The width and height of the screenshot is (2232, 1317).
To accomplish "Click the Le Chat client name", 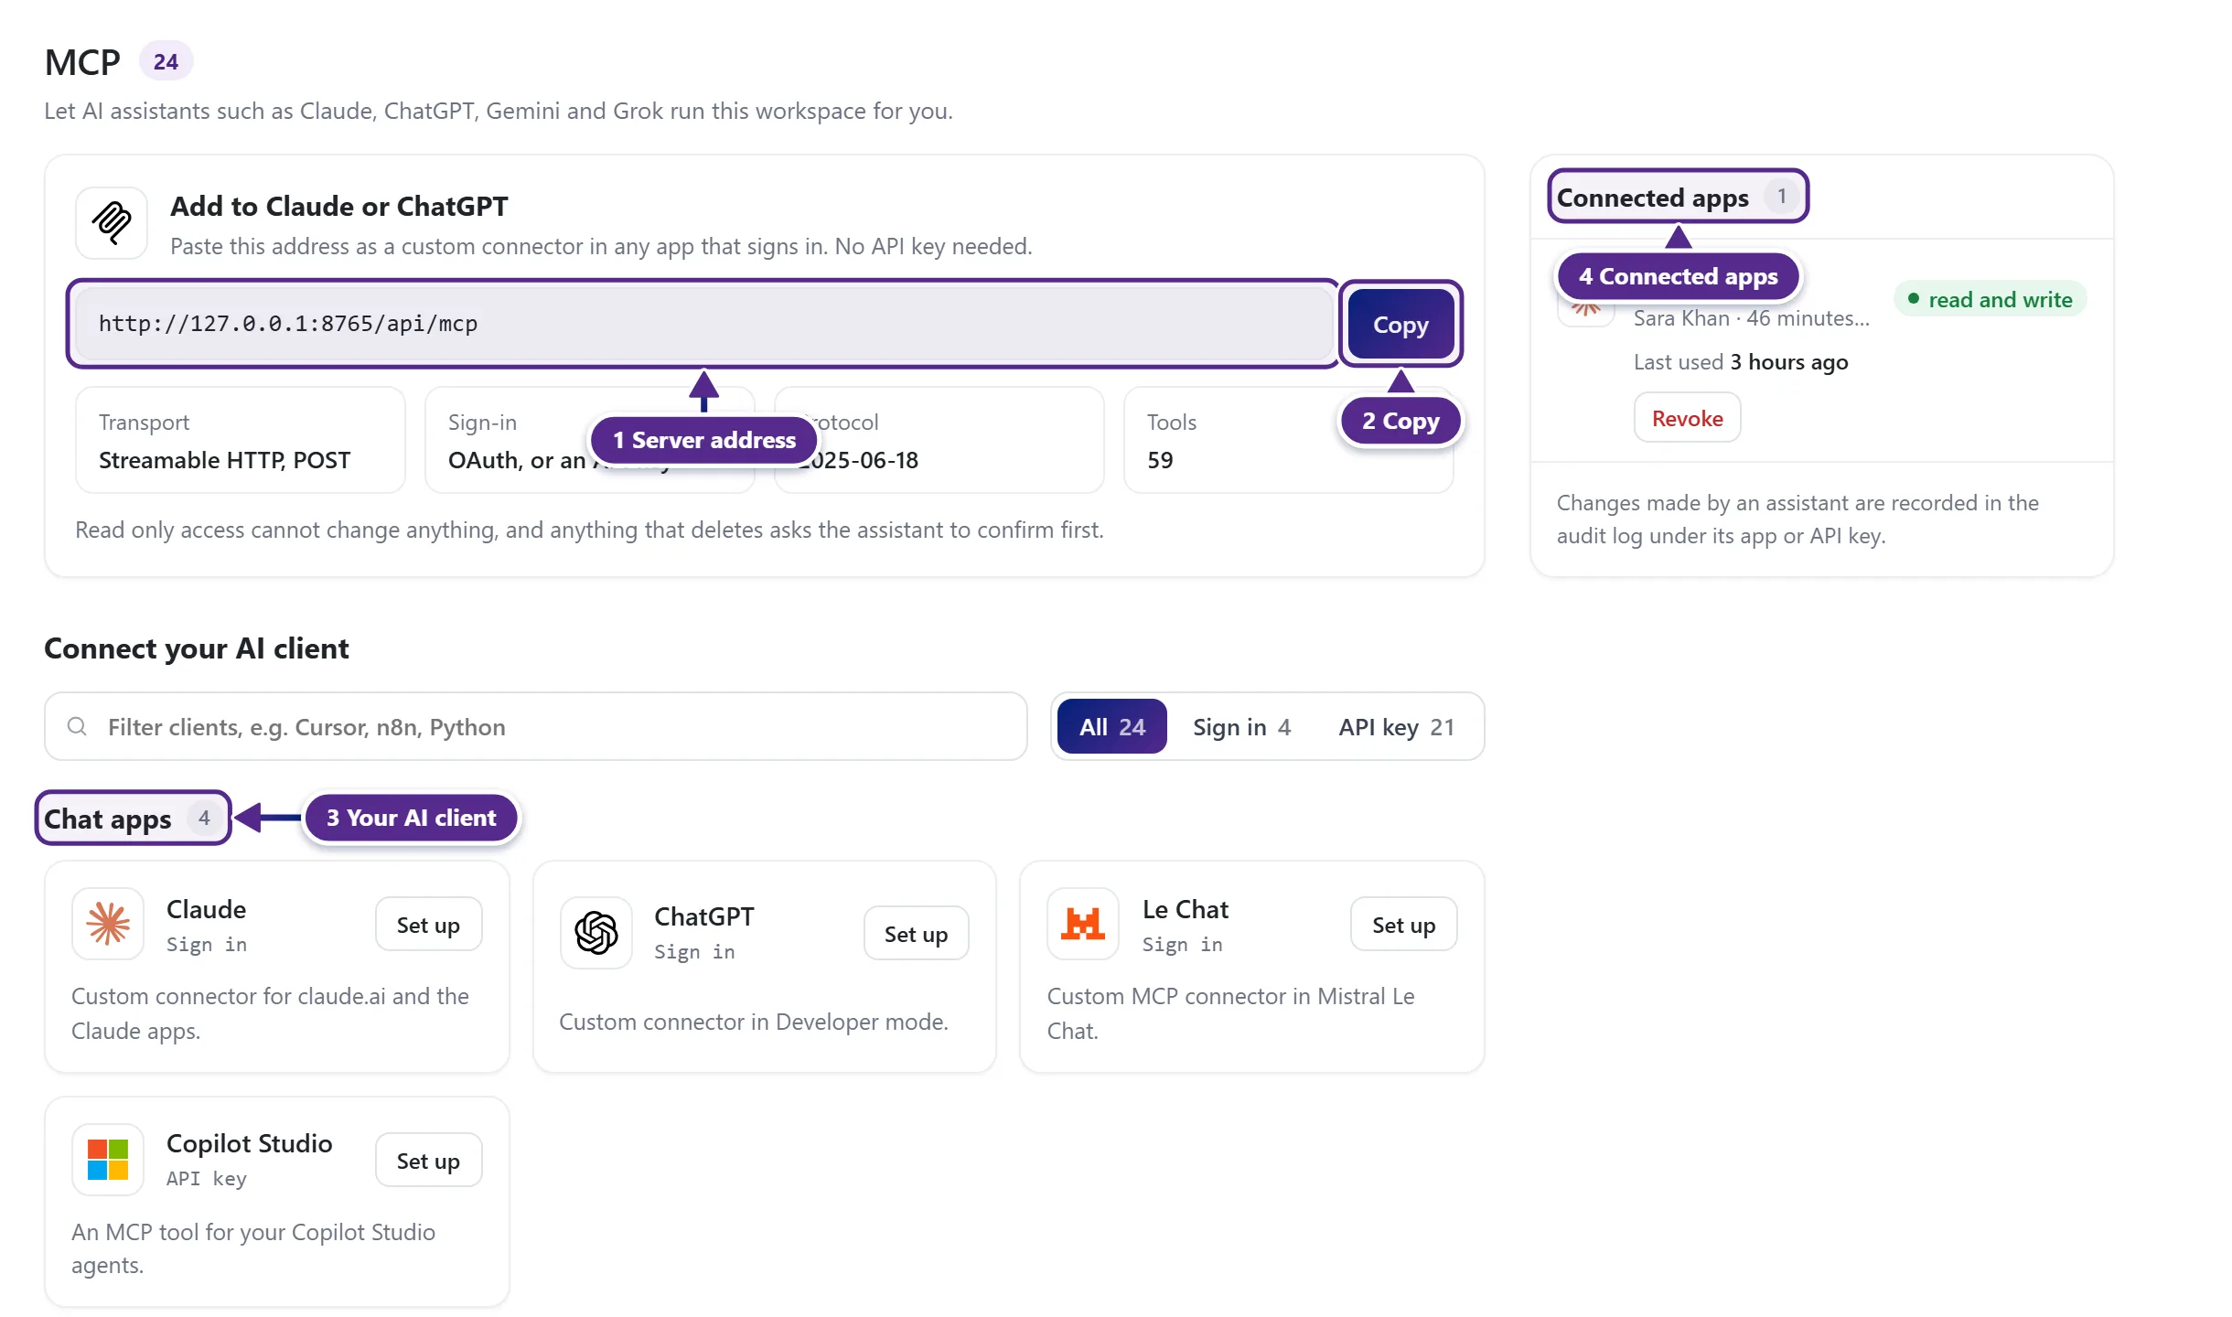I will point(1186,909).
